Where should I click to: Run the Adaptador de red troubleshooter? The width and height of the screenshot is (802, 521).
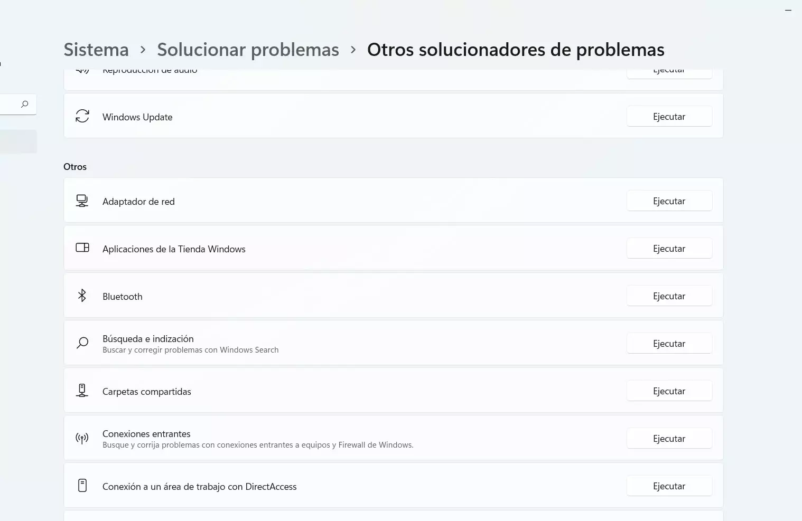tap(669, 201)
